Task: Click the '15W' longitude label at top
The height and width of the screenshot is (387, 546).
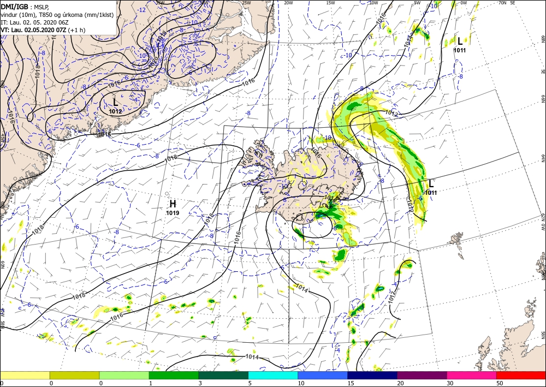Action: coord(331,3)
